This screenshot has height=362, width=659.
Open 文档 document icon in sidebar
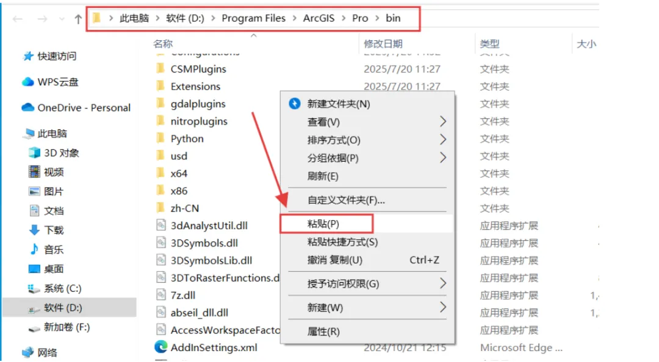(x=34, y=211)
